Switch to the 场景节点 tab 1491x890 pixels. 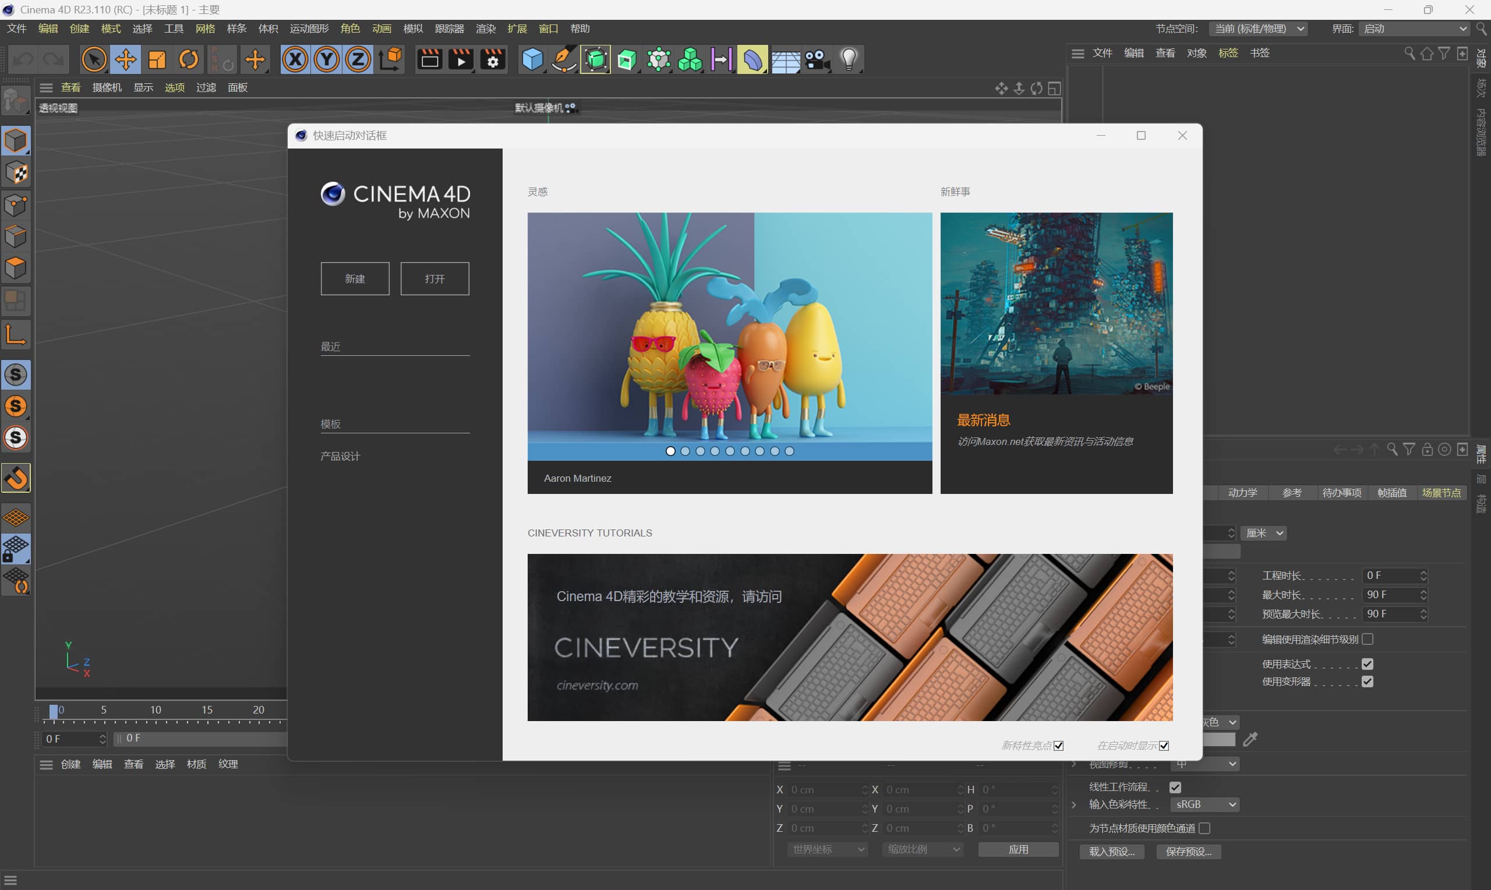[x=1441, y=492]
